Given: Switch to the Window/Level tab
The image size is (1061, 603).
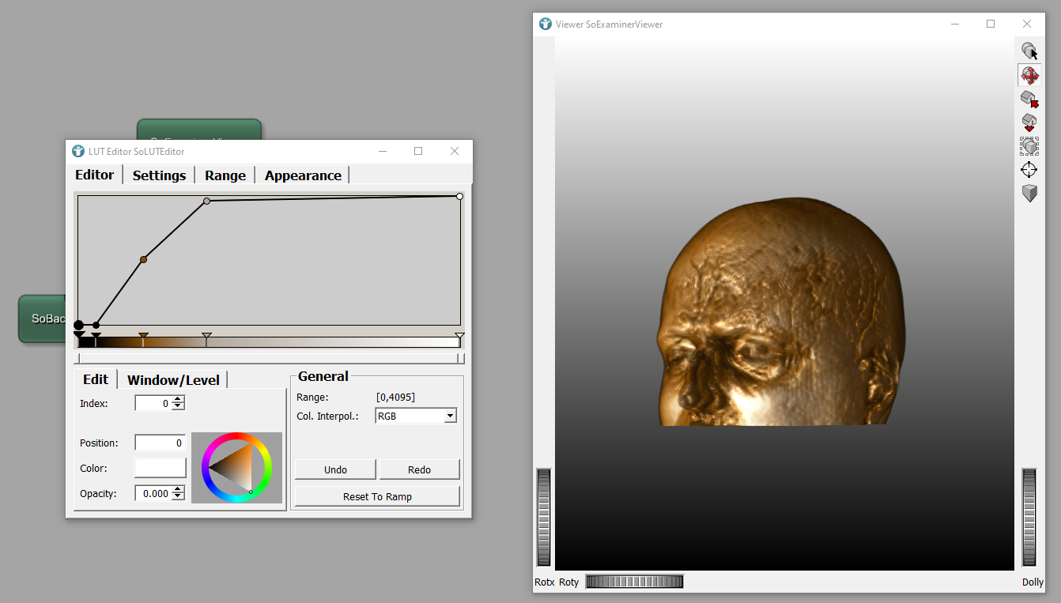Looking at the screenshot, I should click(x=173, y=380).
